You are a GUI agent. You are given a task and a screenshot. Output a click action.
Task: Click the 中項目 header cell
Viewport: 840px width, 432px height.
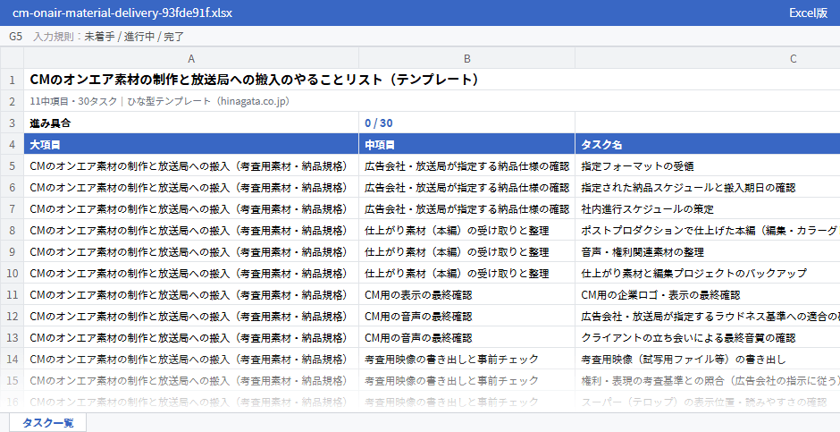pyautogui.click(x=467, y=145)
